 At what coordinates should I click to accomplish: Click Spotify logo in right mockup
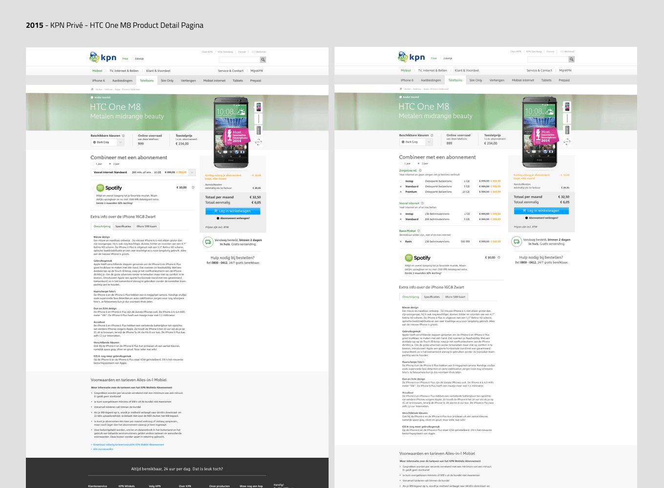(417, 258)
